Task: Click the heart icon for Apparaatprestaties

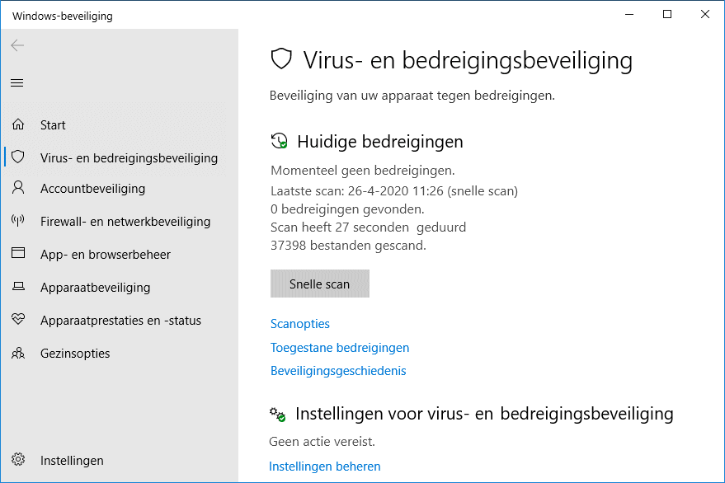Action: click(x=18, y=319)
